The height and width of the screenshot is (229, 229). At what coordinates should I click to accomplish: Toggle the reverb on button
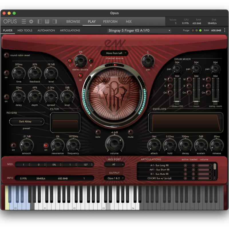click(13, 145)
